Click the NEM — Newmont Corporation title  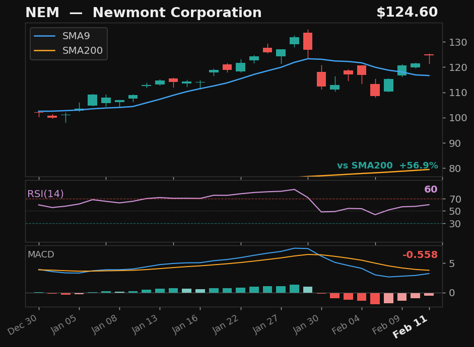tap(143, 13)
